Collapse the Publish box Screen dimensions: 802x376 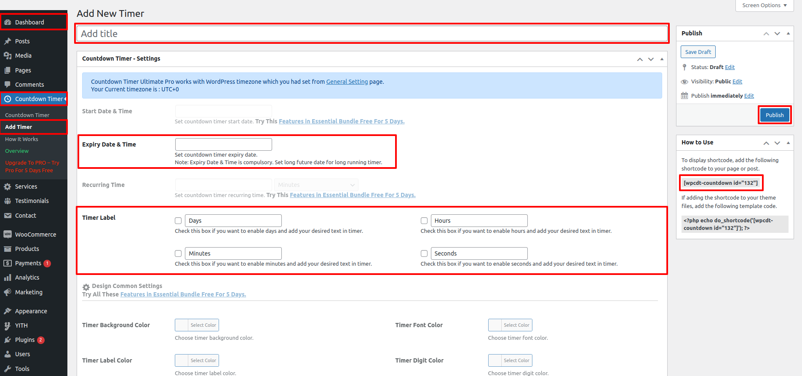point(788,34)
